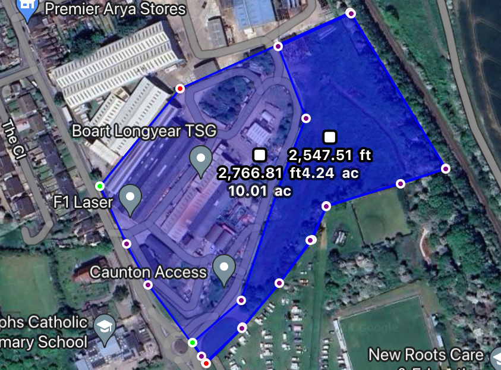
Task: Click the Premier Arya Stores label
Action: click(x=115, y=9)
